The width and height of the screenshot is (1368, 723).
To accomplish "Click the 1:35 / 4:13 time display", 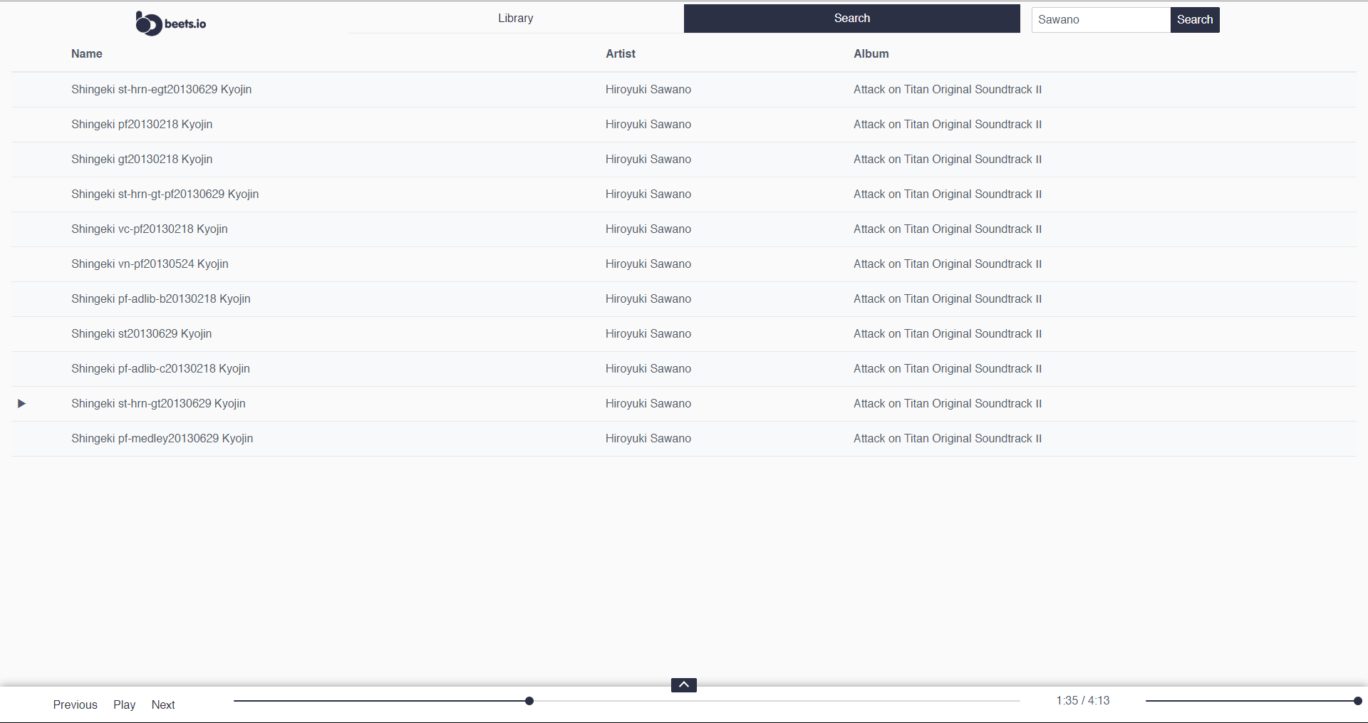I will tap(1083, 701).
